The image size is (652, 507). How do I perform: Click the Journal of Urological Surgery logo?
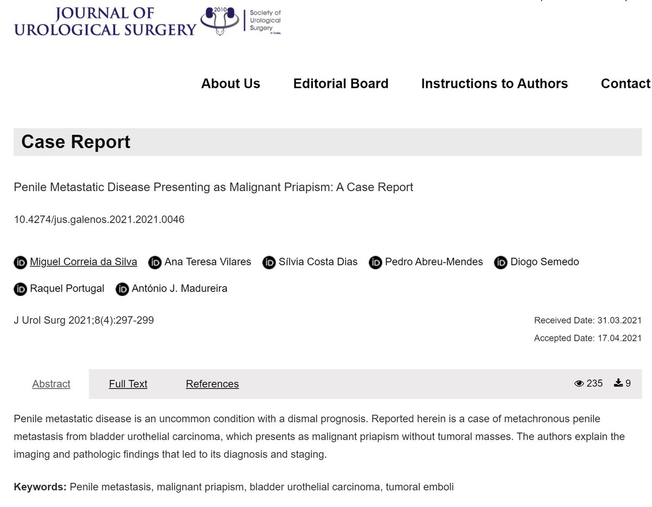[x=105, y=21]
